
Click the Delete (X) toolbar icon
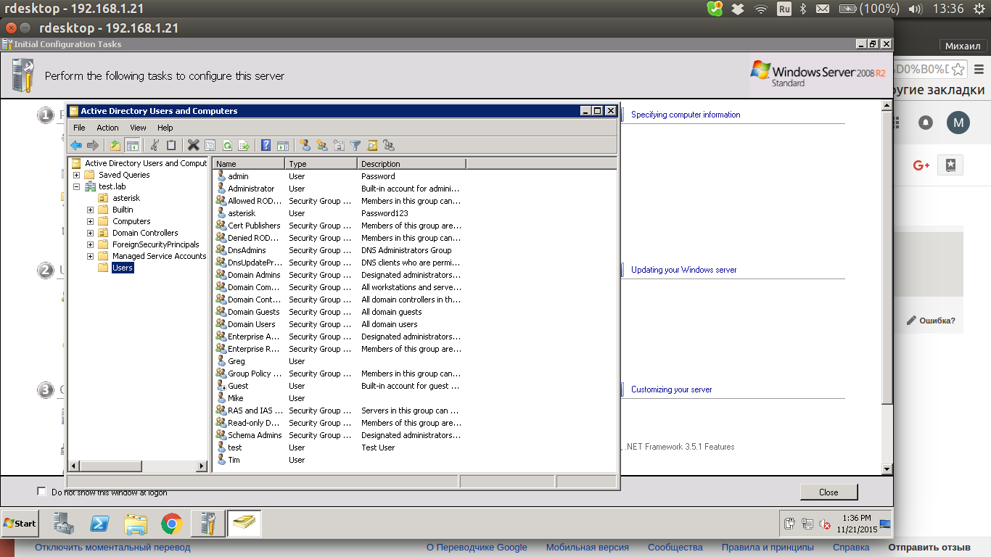193,145
